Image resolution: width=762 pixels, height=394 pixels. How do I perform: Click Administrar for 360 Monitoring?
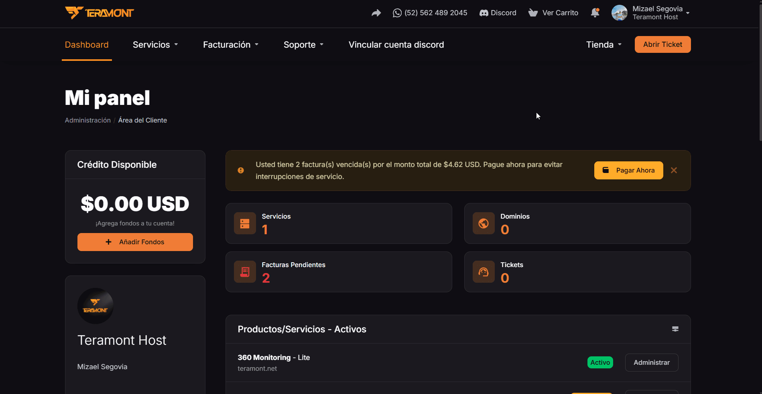(652, 362)
